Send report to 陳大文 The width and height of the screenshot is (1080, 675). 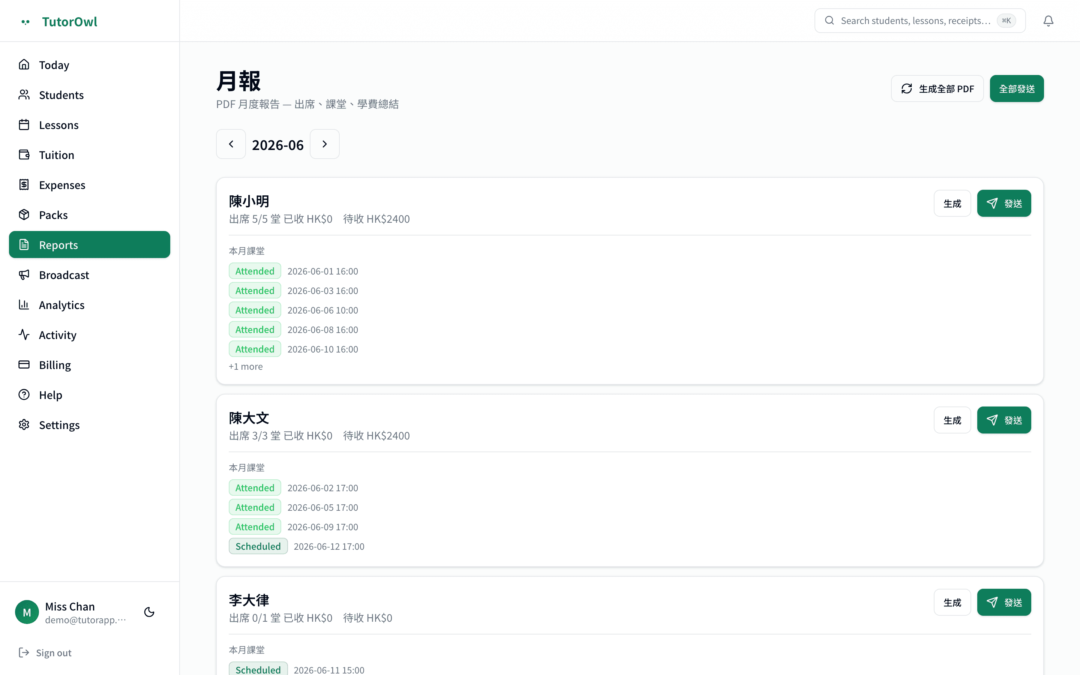click(x=1004, y=420)
